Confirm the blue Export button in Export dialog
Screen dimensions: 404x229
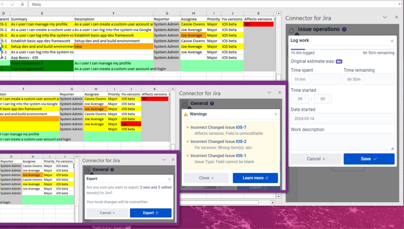tap(150, 213)
